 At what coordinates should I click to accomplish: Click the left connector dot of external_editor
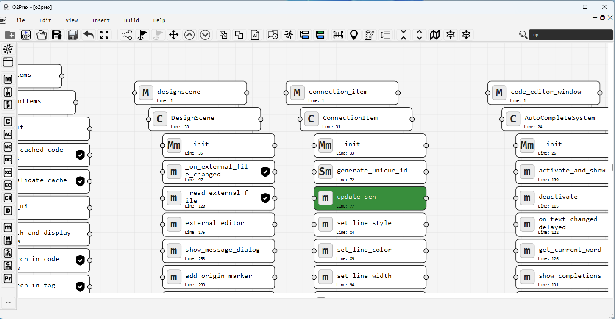(x=163, y=224)
